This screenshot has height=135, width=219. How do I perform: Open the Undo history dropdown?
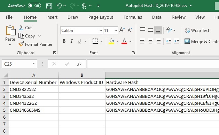pyautogui.click(x=65, y=6)
